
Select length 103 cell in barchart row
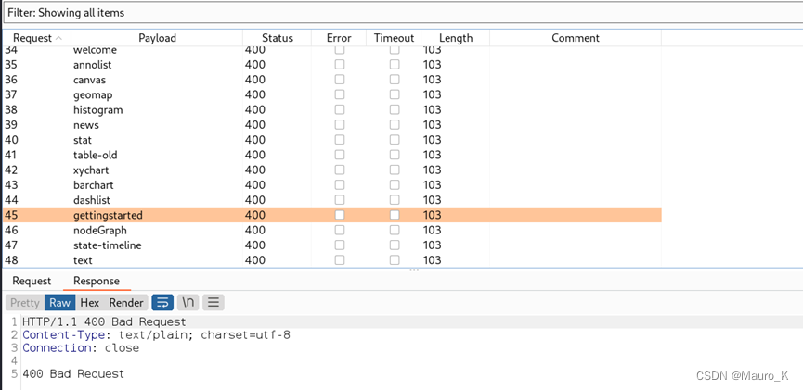[455, 185]
